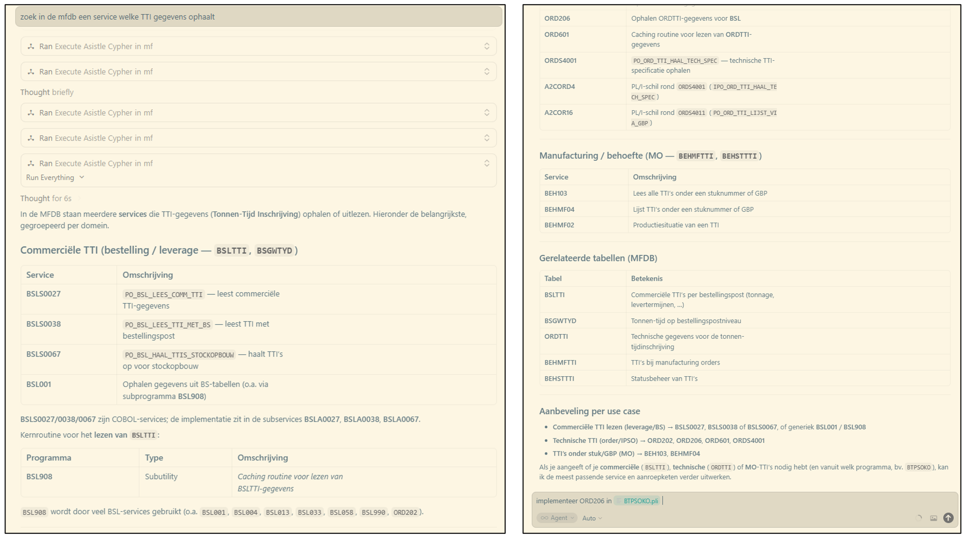The height and width of the screenshot is (539, 964).
Task: Open the Auto model selector dropdown
Action: tap(592, 518)
